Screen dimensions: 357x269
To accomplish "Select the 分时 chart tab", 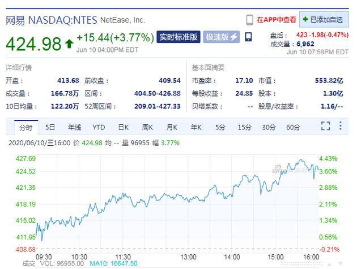I will coord(26,127).
